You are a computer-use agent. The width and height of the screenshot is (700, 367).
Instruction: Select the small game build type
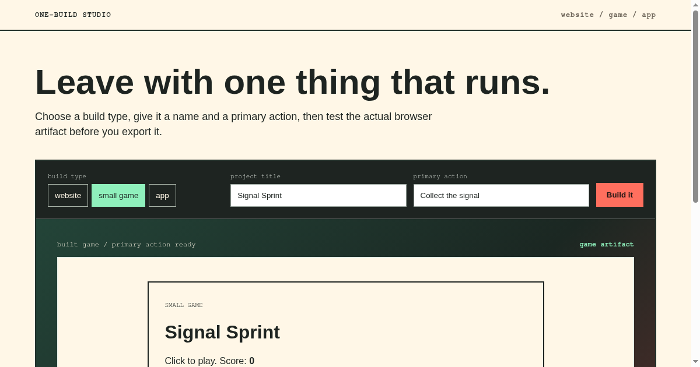click(x=118, y=195)
